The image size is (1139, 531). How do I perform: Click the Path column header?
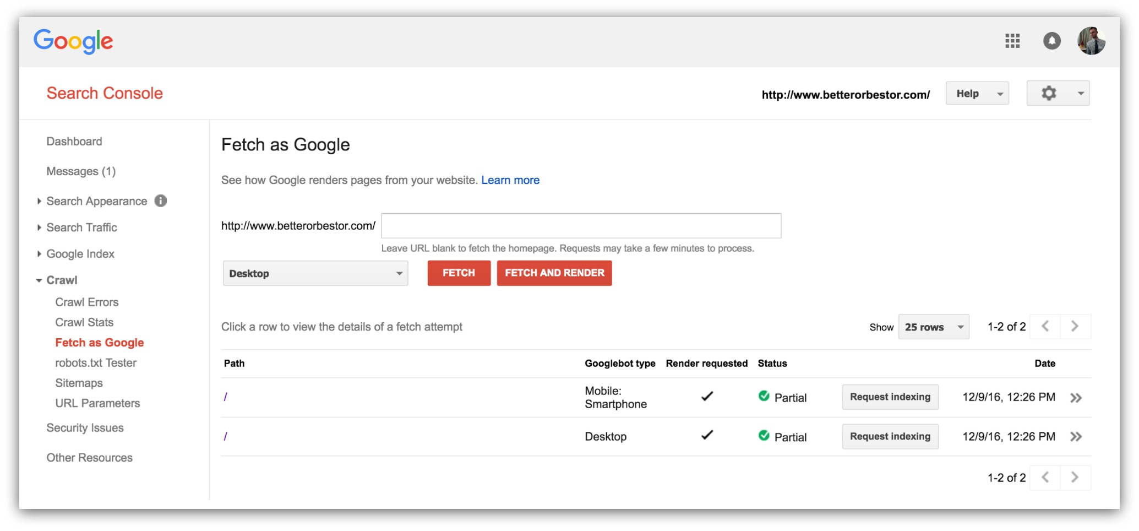point(234,364)
